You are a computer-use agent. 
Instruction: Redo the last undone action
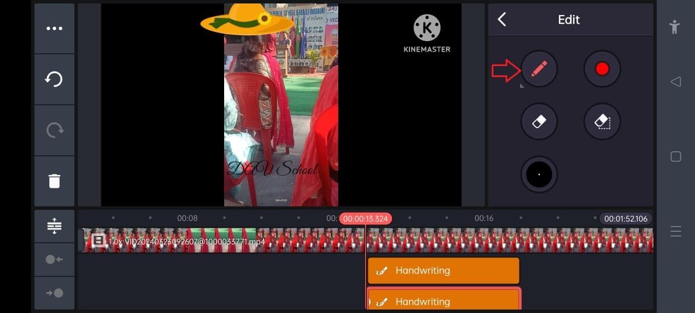pos(54,130)
